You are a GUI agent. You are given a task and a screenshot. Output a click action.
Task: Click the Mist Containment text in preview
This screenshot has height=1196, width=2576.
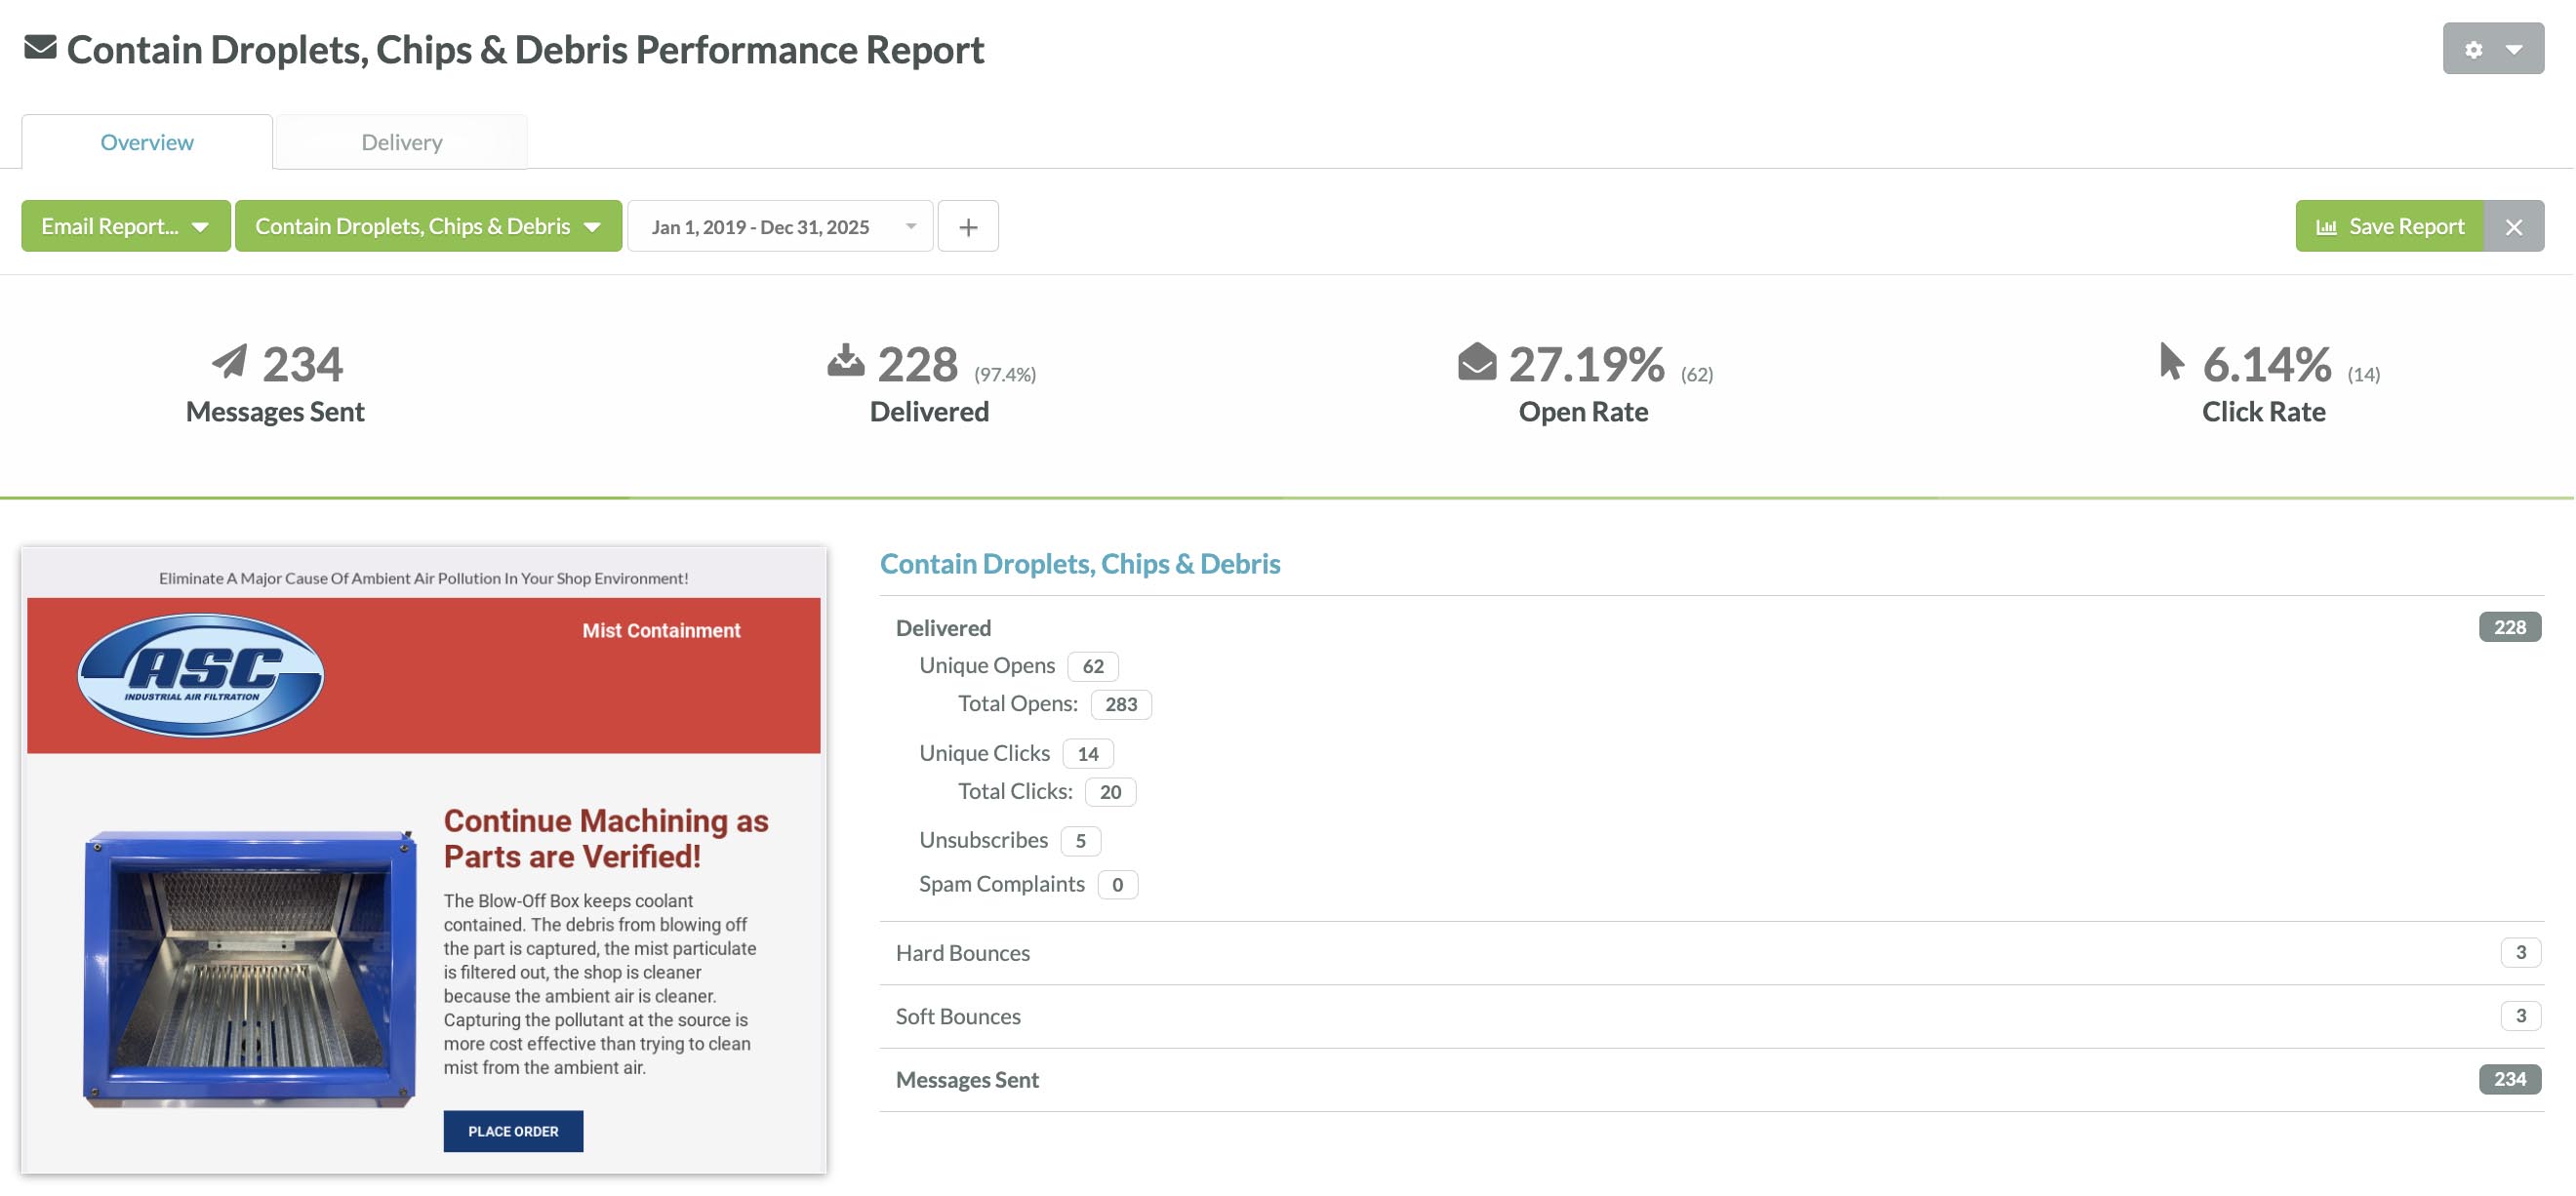point(661,630)
